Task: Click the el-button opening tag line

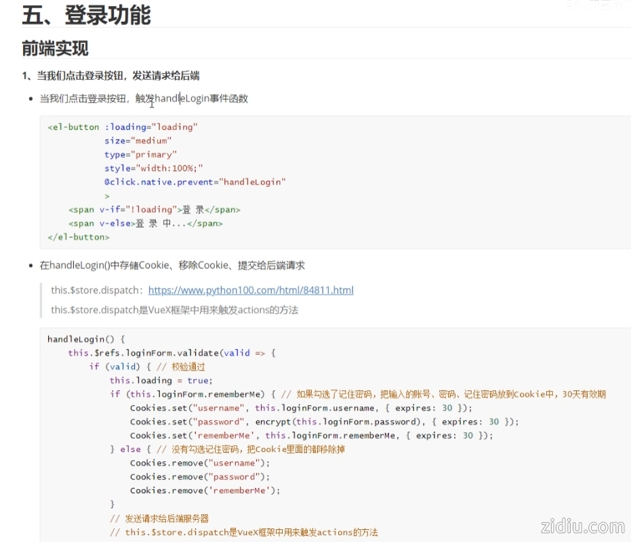Action: coord(122,127)
